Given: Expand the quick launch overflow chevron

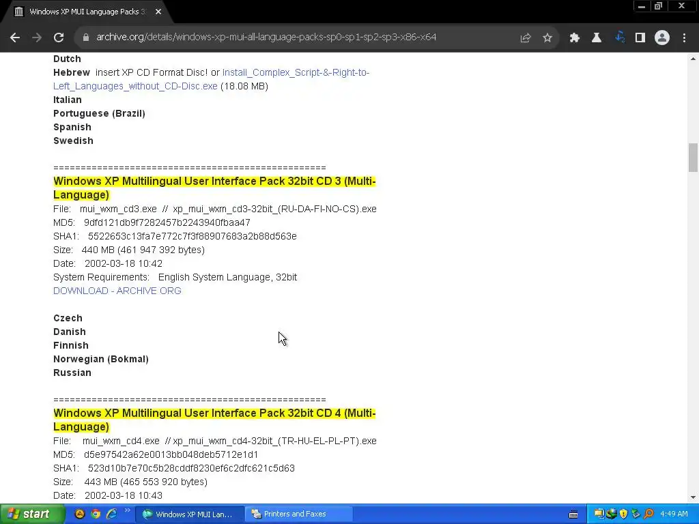Looking at the screenshot, I should [127, 510].
